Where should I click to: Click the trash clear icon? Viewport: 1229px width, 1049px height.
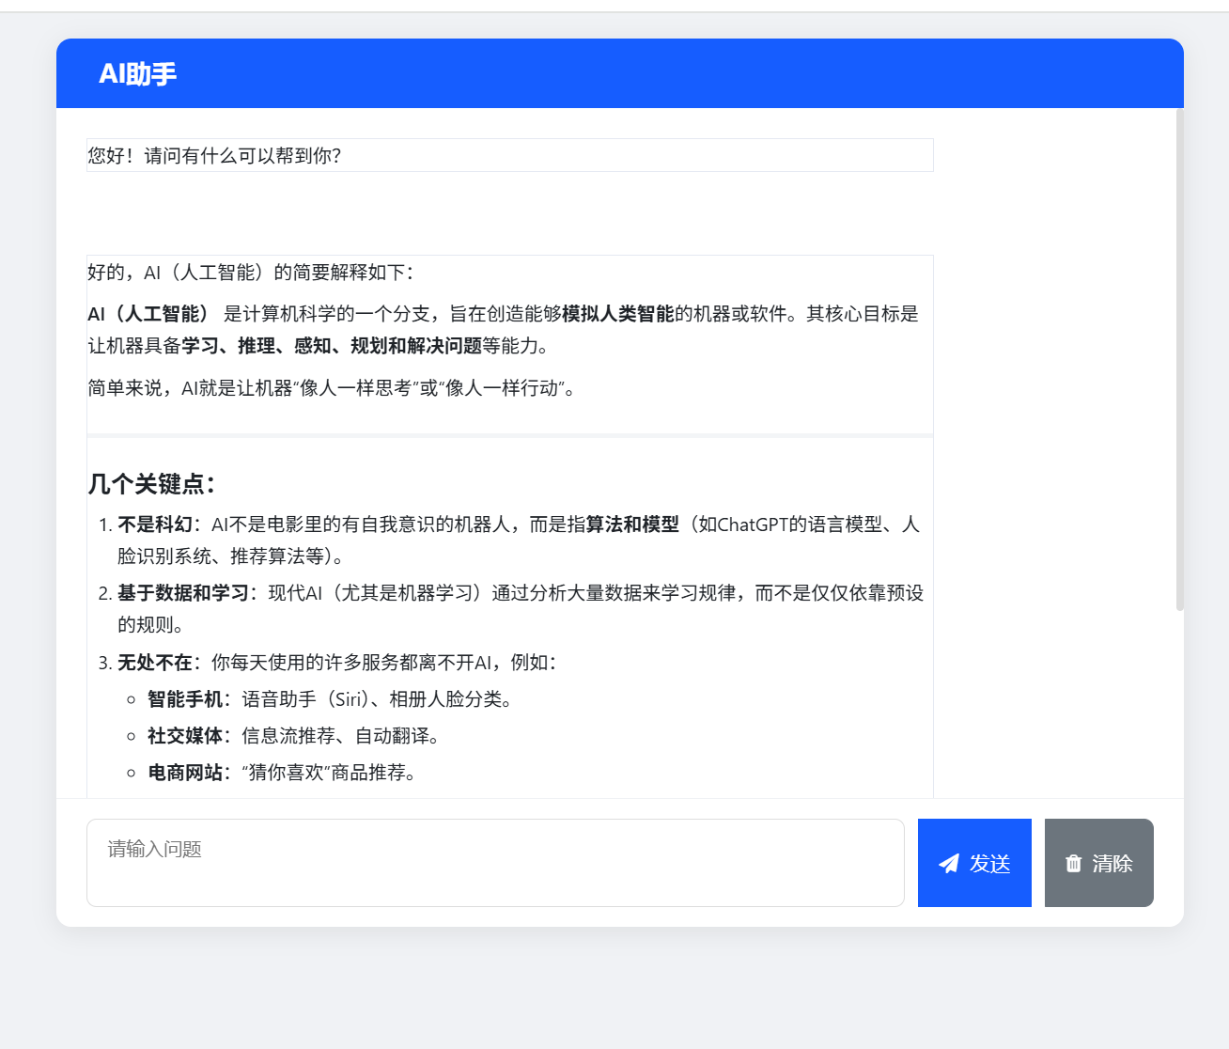(x=1073, y=863)
